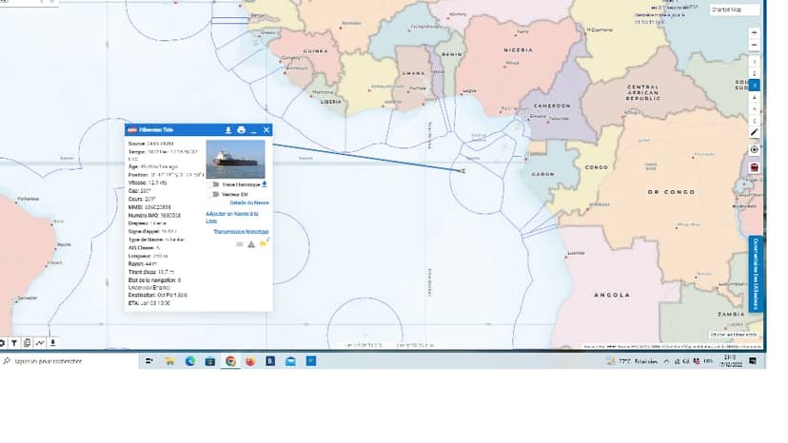The image size is (788, 443).
Task: Select map level 4 button
Action: point(755,97)
